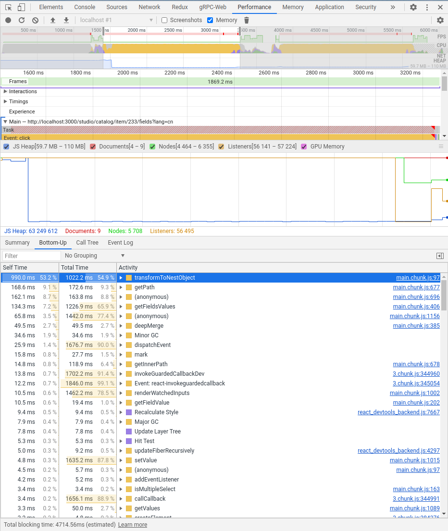The image size is (448, 531).
Task: Open the Learn more link
Action: (132, 525)
